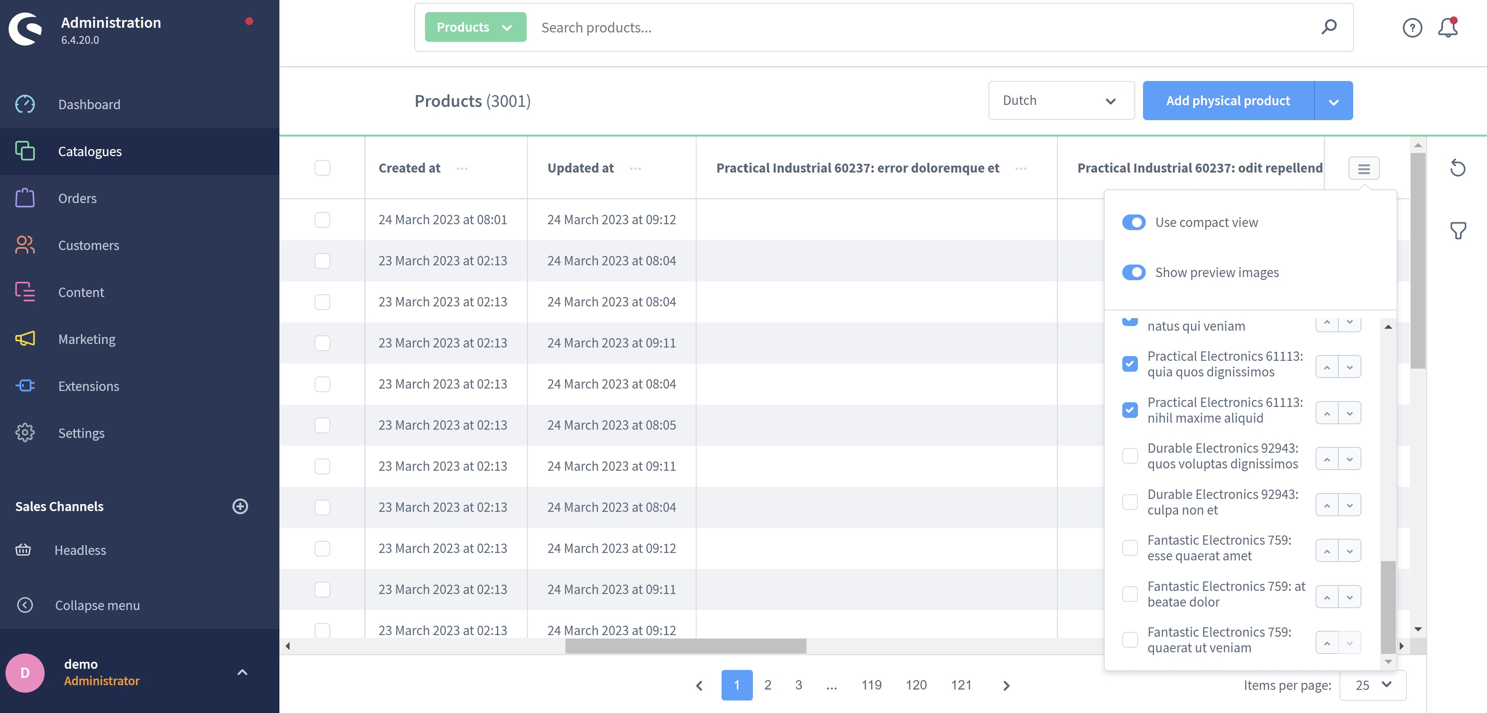The width and height of the screenshot is (1487, 713).
Task: Go to page 3
Action: [798, 685]
